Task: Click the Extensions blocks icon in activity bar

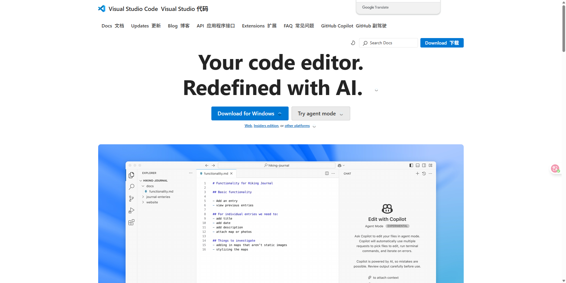Action: tap(131, 222)
